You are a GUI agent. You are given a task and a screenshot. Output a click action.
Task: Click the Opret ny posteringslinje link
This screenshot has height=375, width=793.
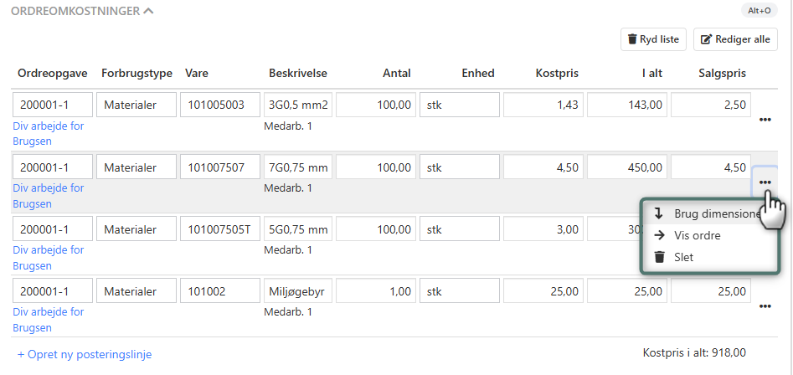(85, 354)
